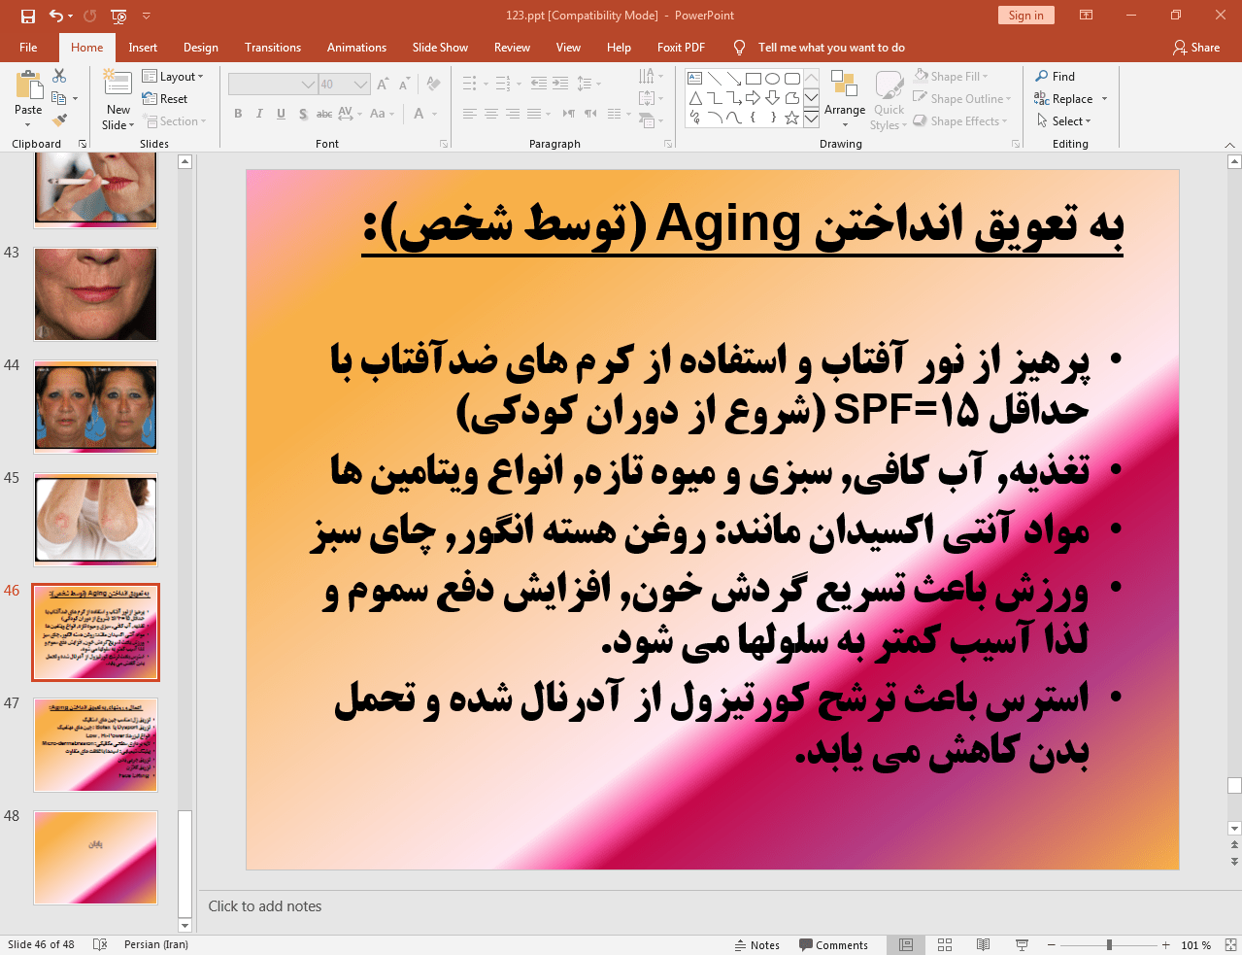This screenshot has height=955, width=1242.
Task: Toggle justify alignment for the paragraph
Action: (534, 114)
